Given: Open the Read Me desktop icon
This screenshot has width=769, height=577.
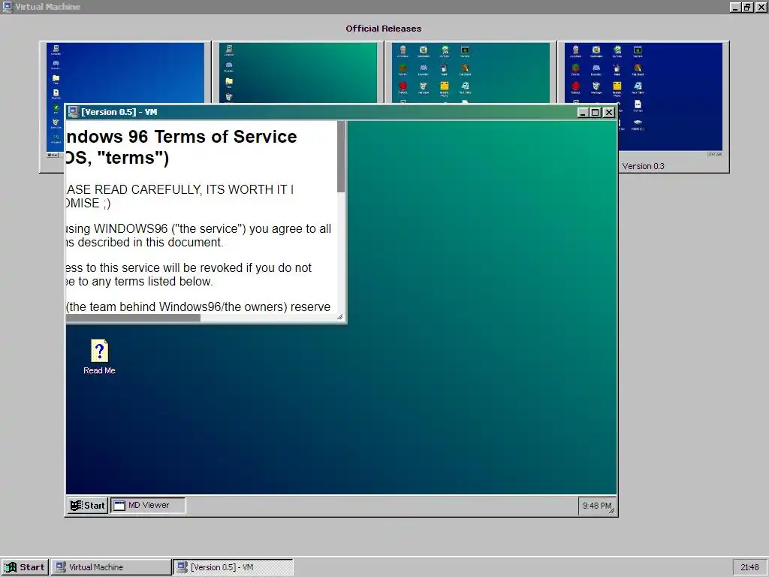Looking at the screenshot, I should pyautogui.click(x=100, y=357).
